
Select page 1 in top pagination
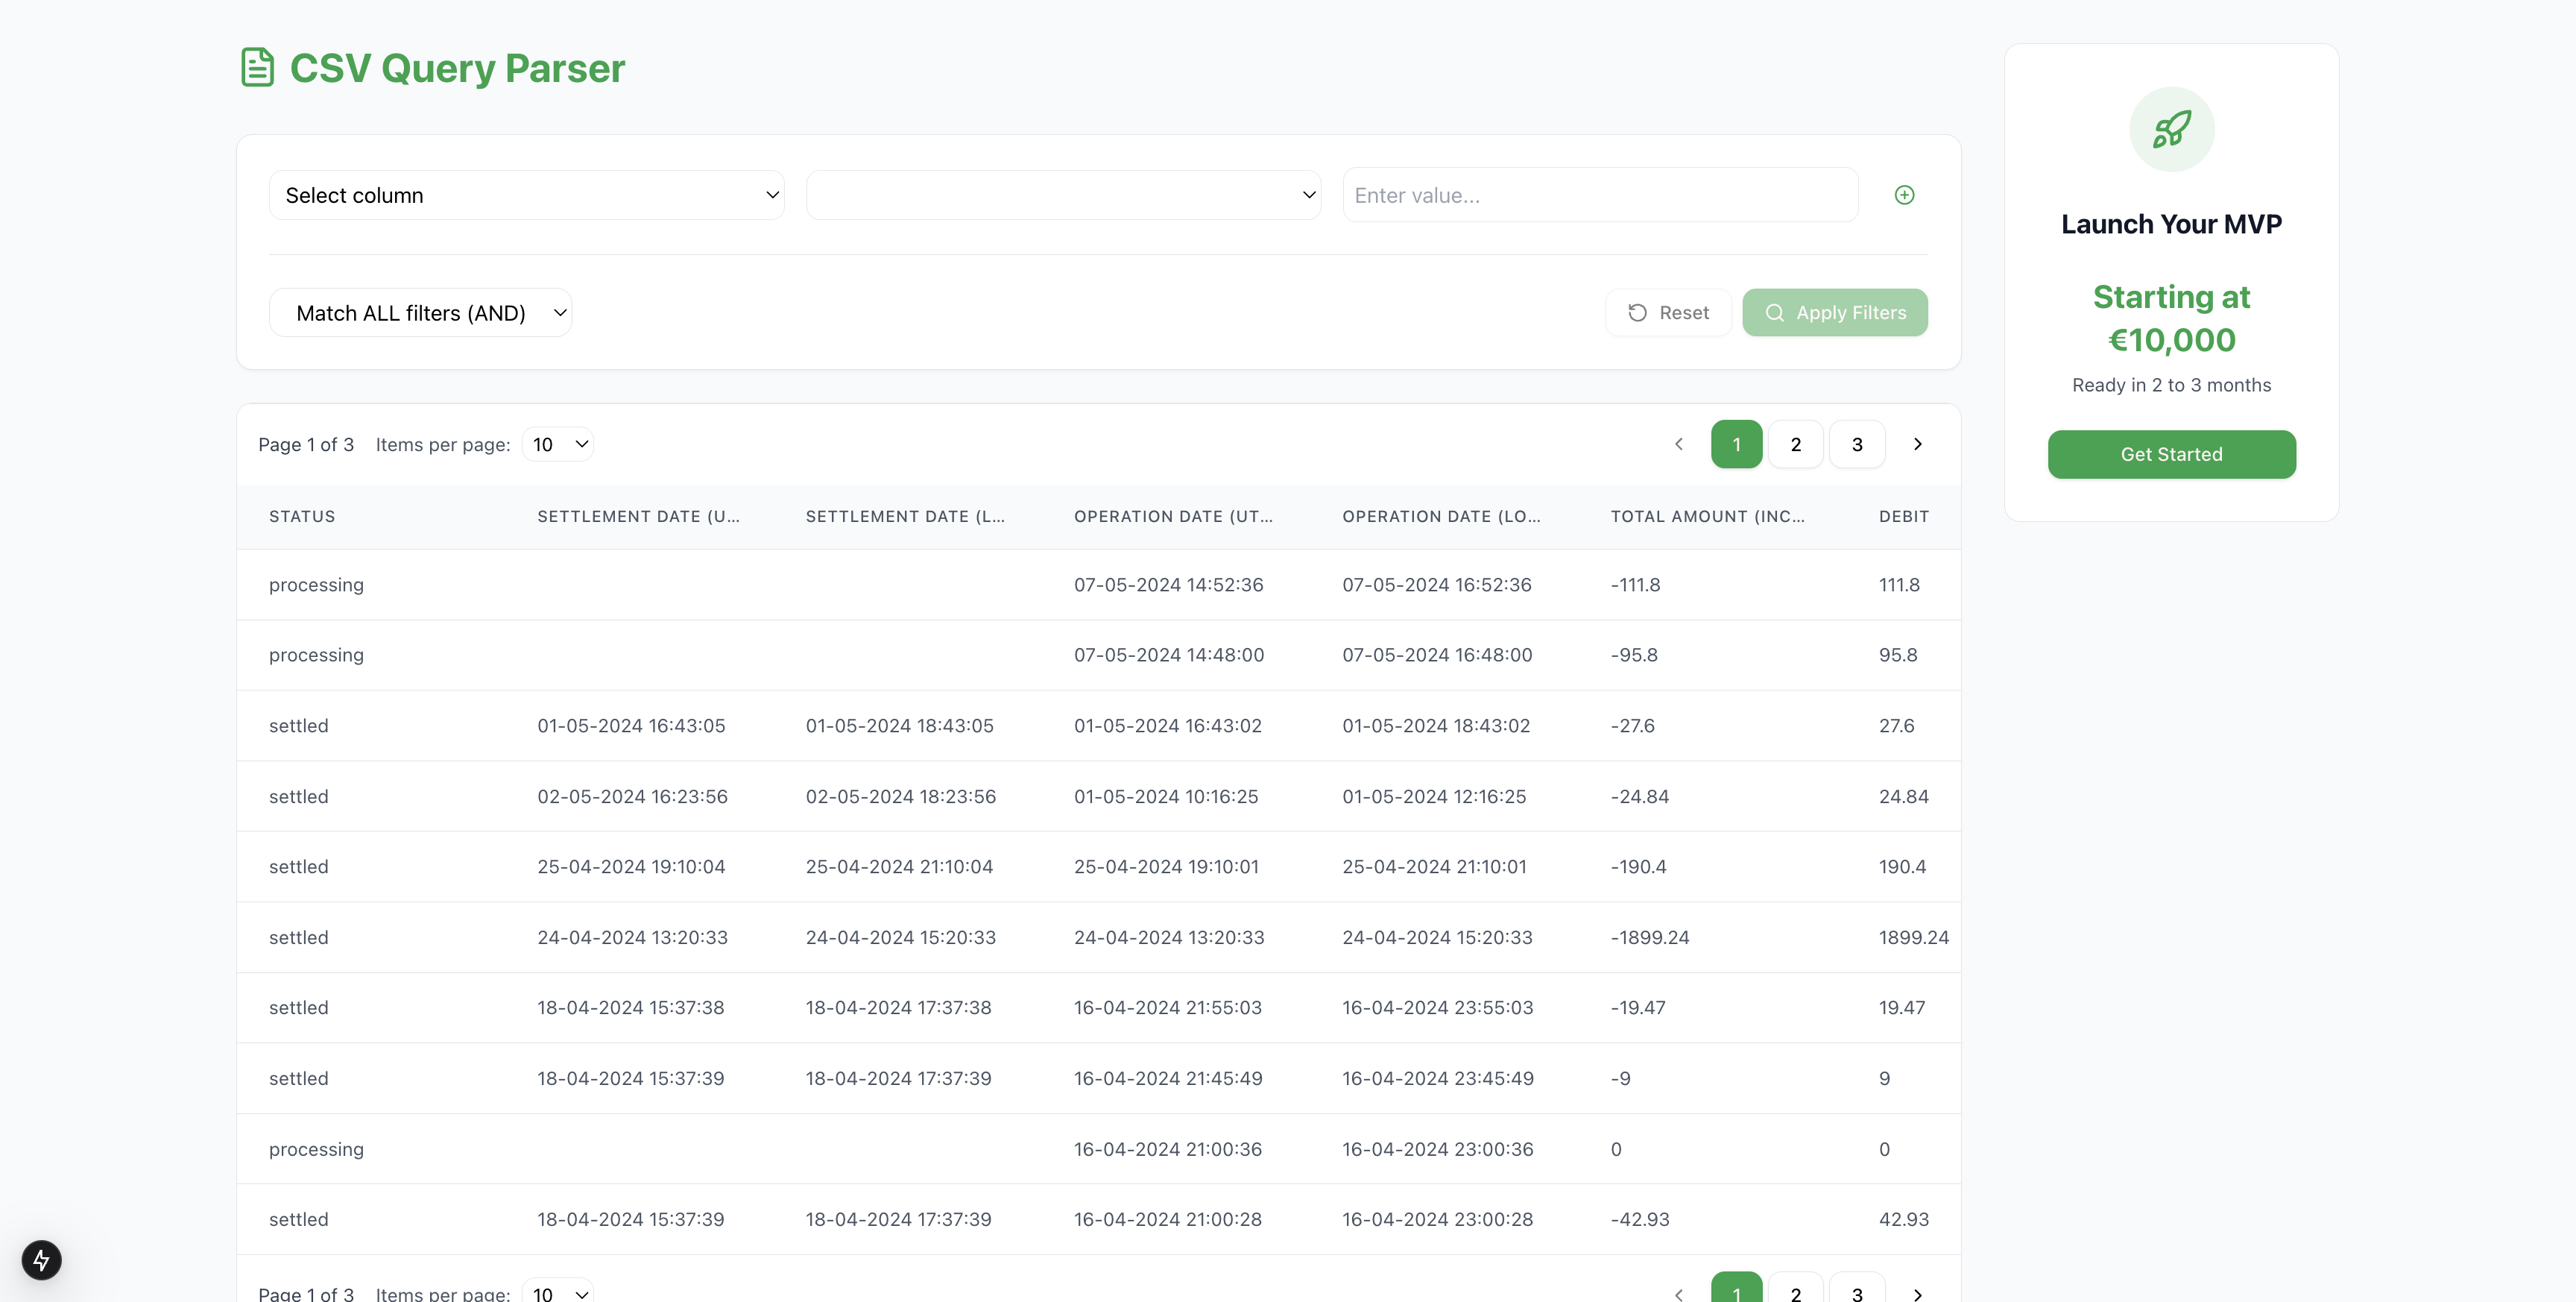coord(1736,444)
